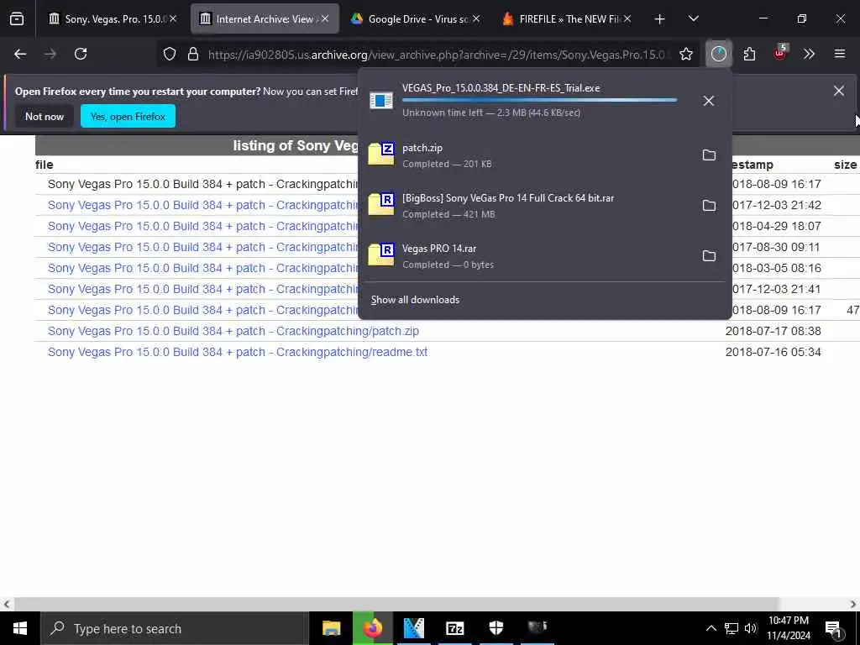The image size is (860, 645).
Task: Switch to Sony Vegas Pro 15.0 tab
Action: pyautogui.click(x=113, y=19)
